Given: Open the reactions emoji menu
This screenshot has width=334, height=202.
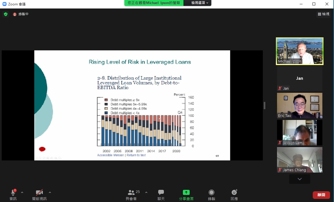Looking at the screenshot, I should coord(234,193).
